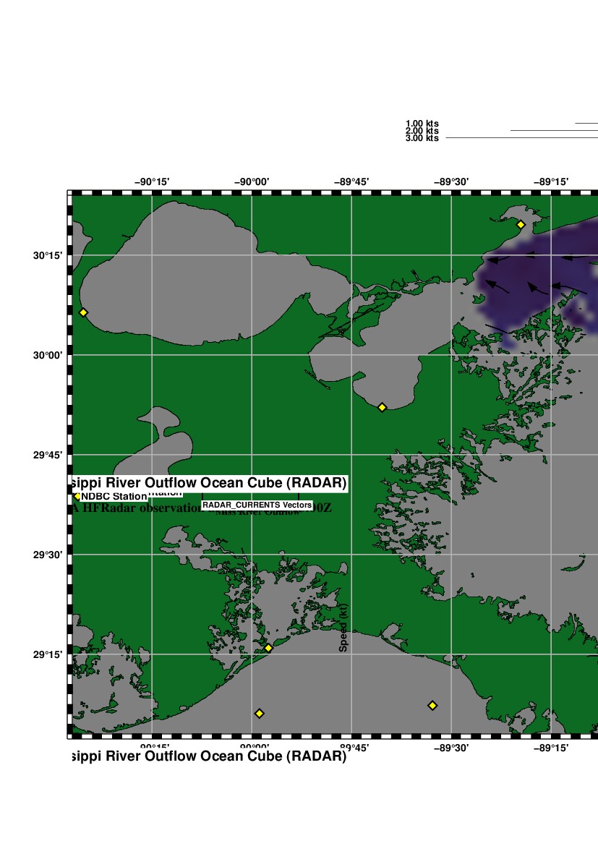
Task: Select the offshore station diamond near -89°30' at the bottom
Action: pos(432,705)
